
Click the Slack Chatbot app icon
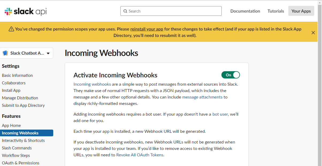point(5,53)
